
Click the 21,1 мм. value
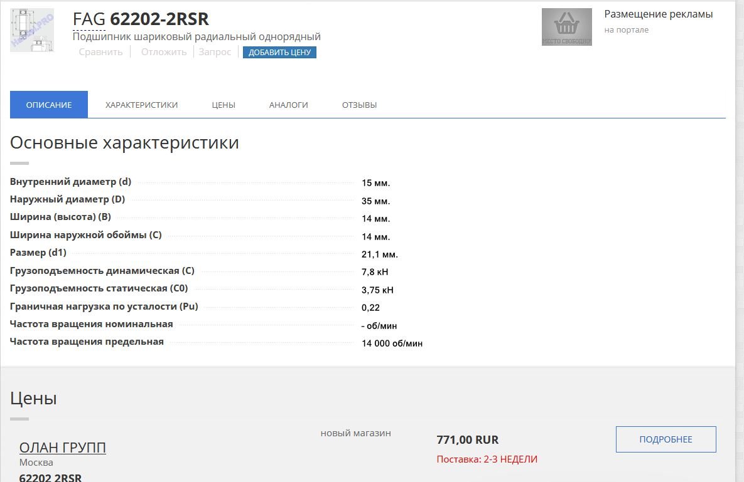click(x=380, y=254)
